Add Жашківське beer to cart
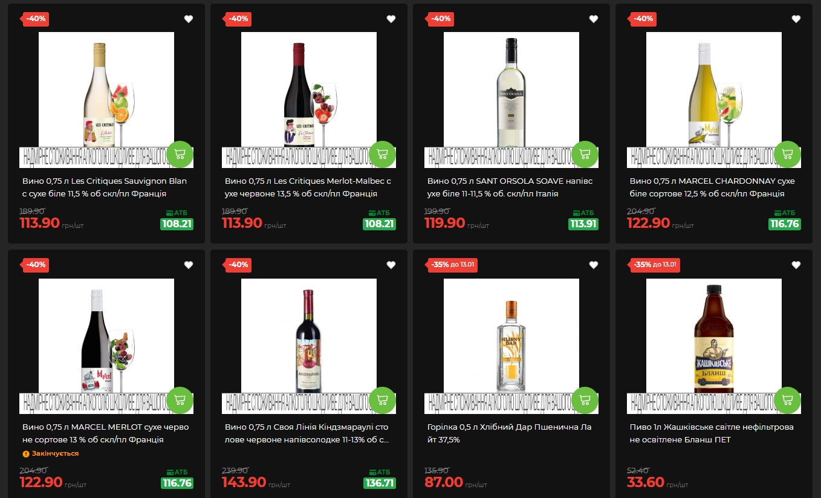Screen dimensions: 821x498 (x=787, y=400)
